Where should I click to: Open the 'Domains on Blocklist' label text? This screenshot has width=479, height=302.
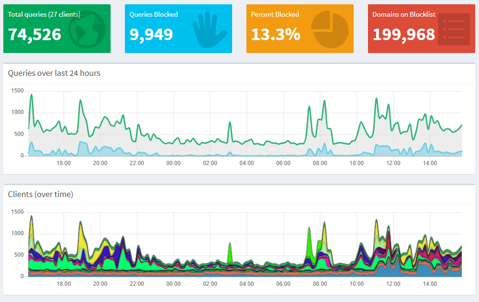tap(404, 14)
